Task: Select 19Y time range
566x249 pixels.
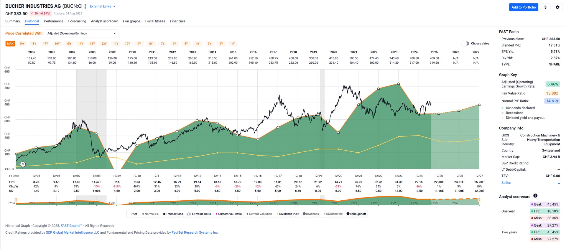Action: [x=22, y=44]
